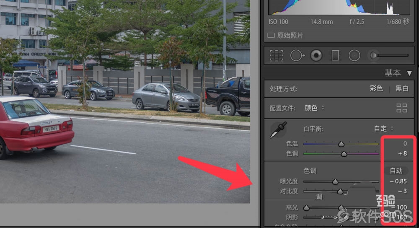Pick the White Balance eyedropper
Image resolution: width=419 pixels, height=228 pixels.
[x=278, y=130]
